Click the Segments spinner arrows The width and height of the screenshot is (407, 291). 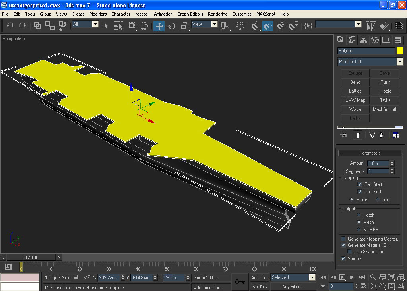392,171
